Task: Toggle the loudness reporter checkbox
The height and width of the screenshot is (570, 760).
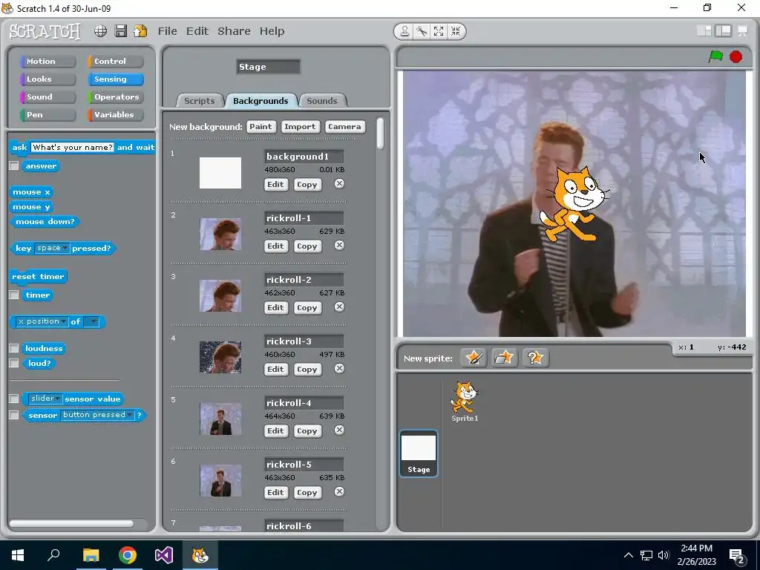Action: [x=14, y=348]
